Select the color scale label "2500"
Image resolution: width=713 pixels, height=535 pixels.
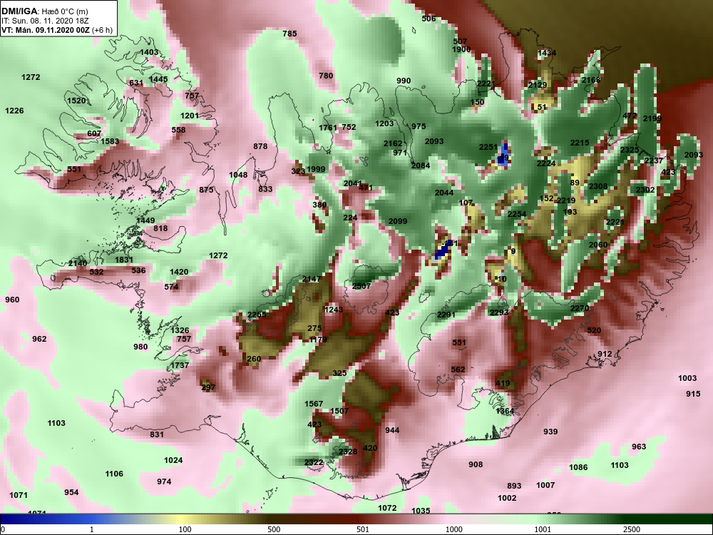(x=632, y=529)
